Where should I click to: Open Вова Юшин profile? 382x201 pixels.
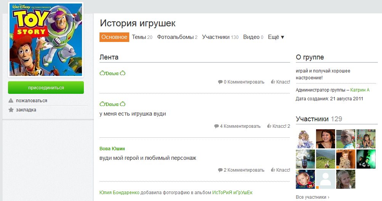point(112,149)
